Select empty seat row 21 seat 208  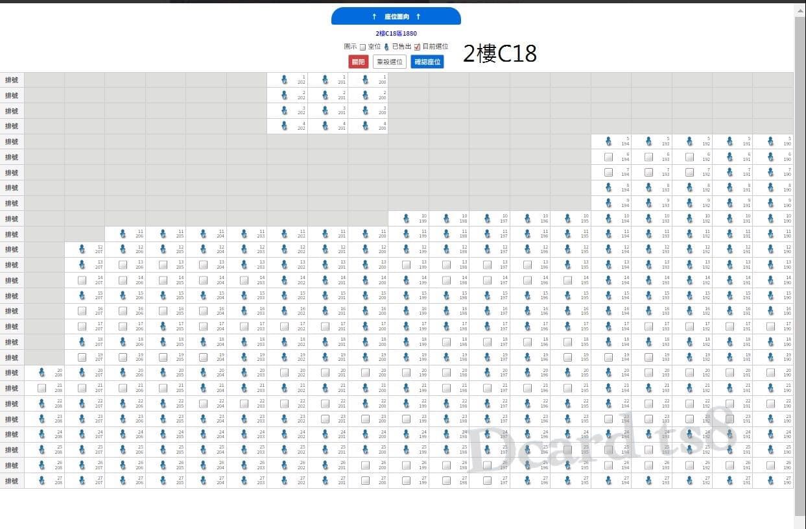tap(41, 388)
